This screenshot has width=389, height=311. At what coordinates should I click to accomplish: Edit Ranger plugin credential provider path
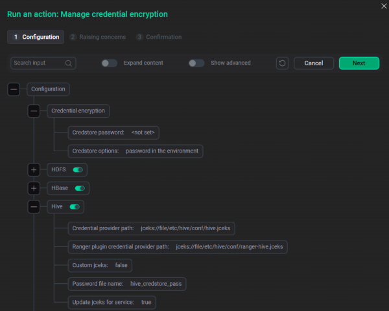pyautogui.click(x=178, y=247)
